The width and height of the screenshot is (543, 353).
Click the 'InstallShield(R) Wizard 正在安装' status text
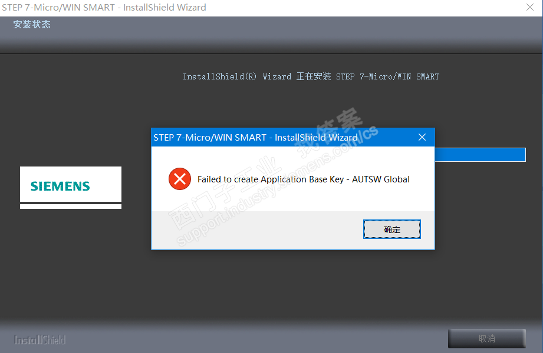(x=256, y=76)
